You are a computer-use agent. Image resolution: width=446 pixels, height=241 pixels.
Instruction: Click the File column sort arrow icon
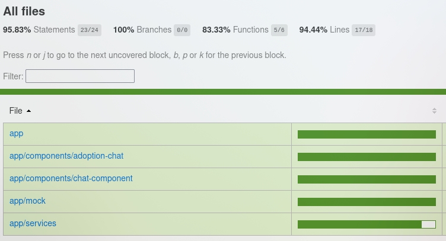pyautogui.click(x=29, y=111)
